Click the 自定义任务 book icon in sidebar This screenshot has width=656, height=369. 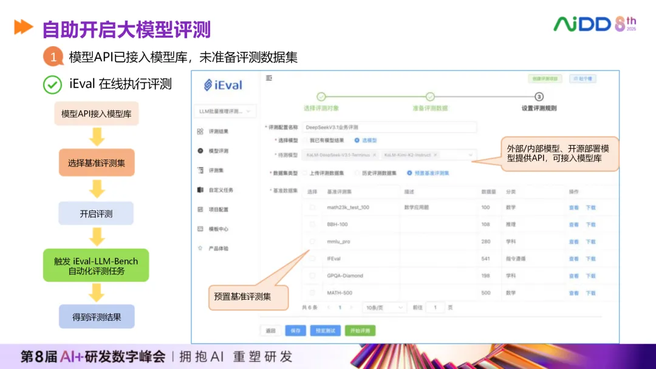pyautogui.click(x=200, y=190)
